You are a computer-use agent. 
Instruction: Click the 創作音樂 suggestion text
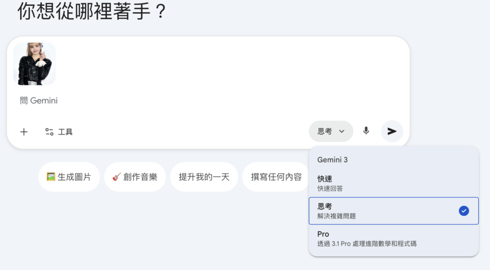click(x=140, y=177)
